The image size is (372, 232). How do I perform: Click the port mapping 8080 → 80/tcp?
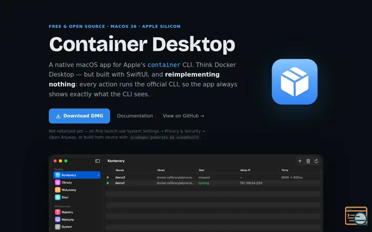tap(292, 177)
